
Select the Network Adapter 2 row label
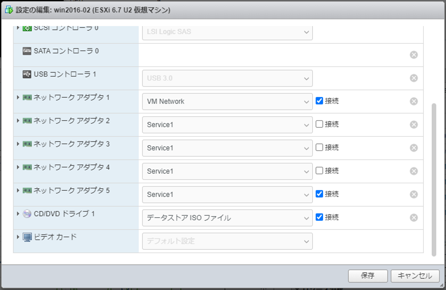click(x=71, y=121)
